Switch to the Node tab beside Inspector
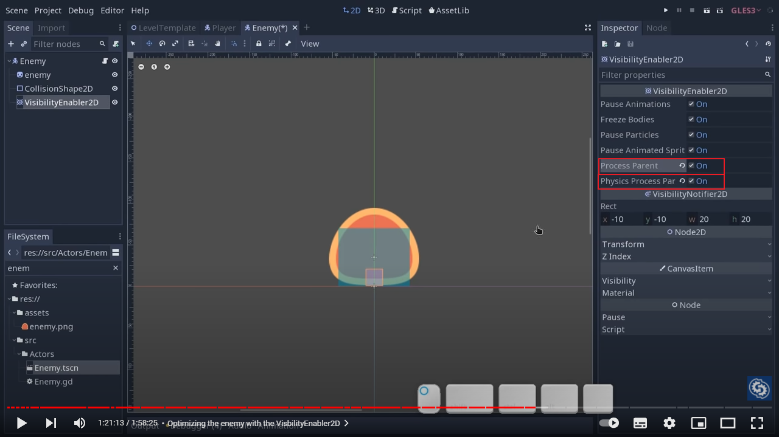 657,28
